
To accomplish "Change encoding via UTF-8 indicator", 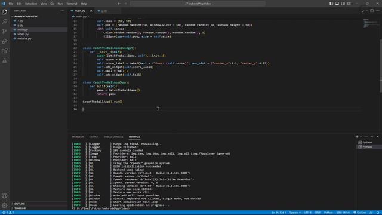I will 307,213.
